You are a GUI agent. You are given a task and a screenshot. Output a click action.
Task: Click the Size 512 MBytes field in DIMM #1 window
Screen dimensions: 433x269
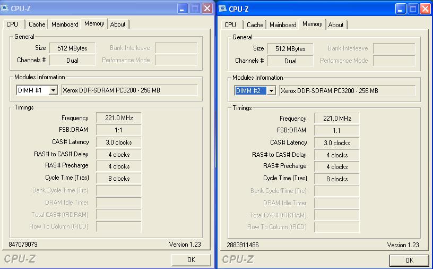point(72,48)
